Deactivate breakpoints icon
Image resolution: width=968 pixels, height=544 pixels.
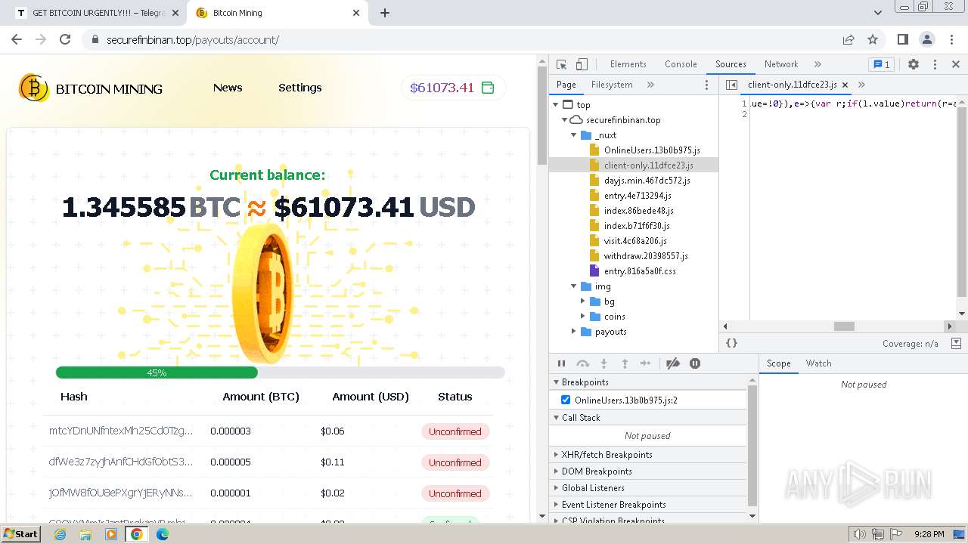pyautogui.click(x=673, y=363)
